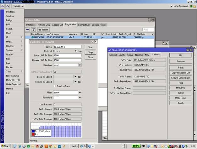Open the Signal tab in AP Client

[130, 55]
